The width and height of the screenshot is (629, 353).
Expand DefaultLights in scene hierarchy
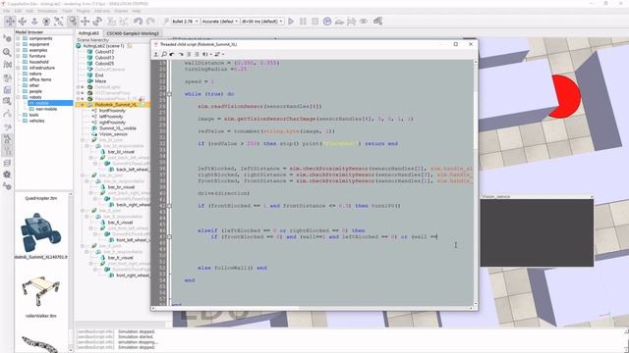pos(79,87)
